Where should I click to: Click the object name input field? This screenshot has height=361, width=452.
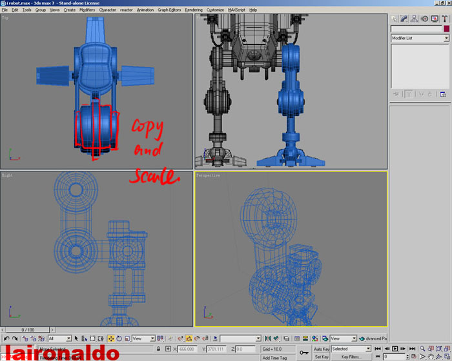click(x=416, y=29)
